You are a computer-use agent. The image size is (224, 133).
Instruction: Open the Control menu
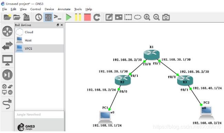click(x=35, y=9)
